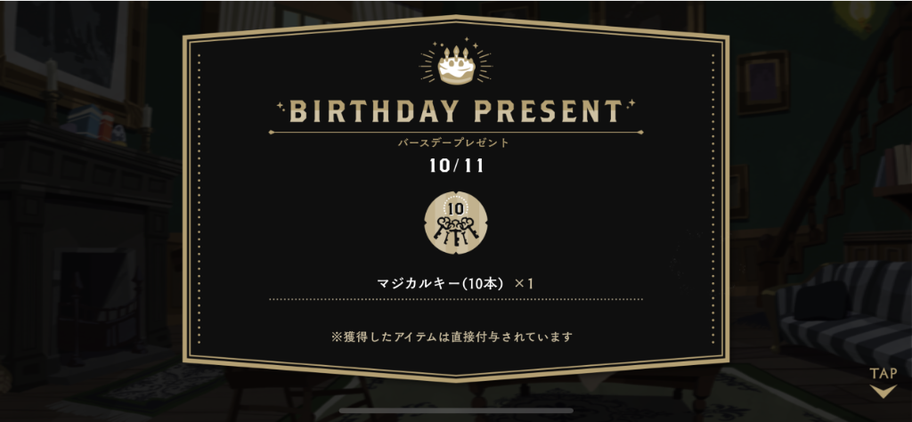Click the gift boxes on the mantel
Viewport: 912px width, 422px height.
(94, 123)
